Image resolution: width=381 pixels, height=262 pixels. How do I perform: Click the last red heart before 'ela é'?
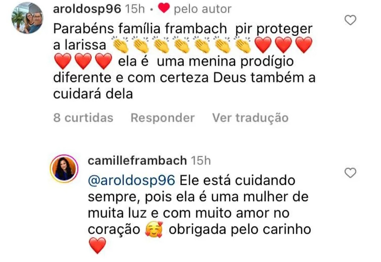coord(104,61)
